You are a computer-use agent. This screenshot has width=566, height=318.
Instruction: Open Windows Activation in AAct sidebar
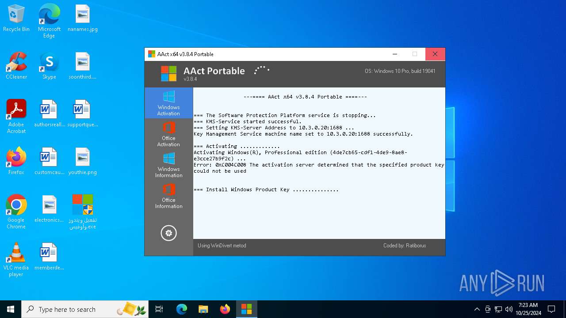click(168, 103)
